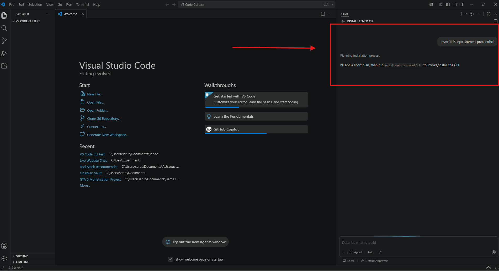Open dropdown next to new chat plus
Image resolution: width=499 pixels, height=271 pixels.
click(x=466, y=14)
